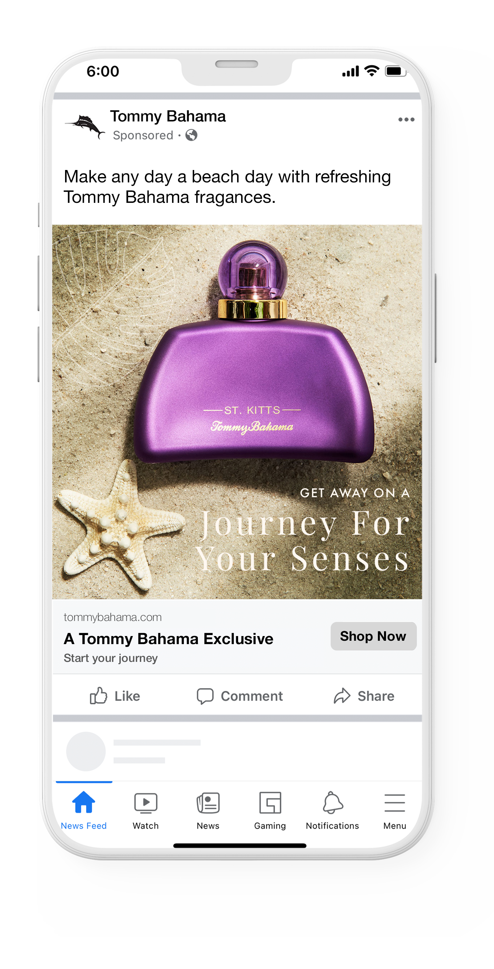Tap the A Tommy Bahama Exclusive headline
Image resolution: width=494 pixels, height=969 pixels.
169,639
